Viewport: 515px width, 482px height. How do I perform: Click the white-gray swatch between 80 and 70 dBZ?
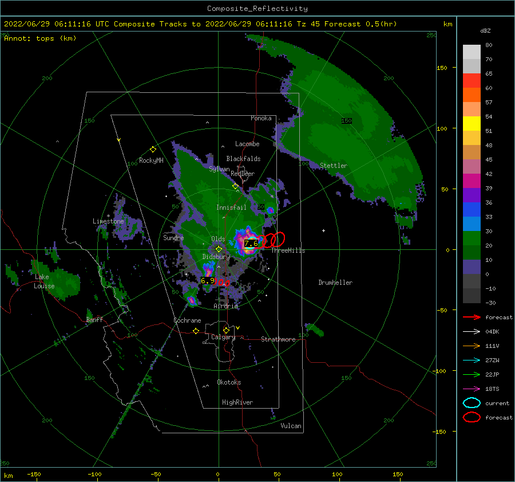[x=472, y=52]
